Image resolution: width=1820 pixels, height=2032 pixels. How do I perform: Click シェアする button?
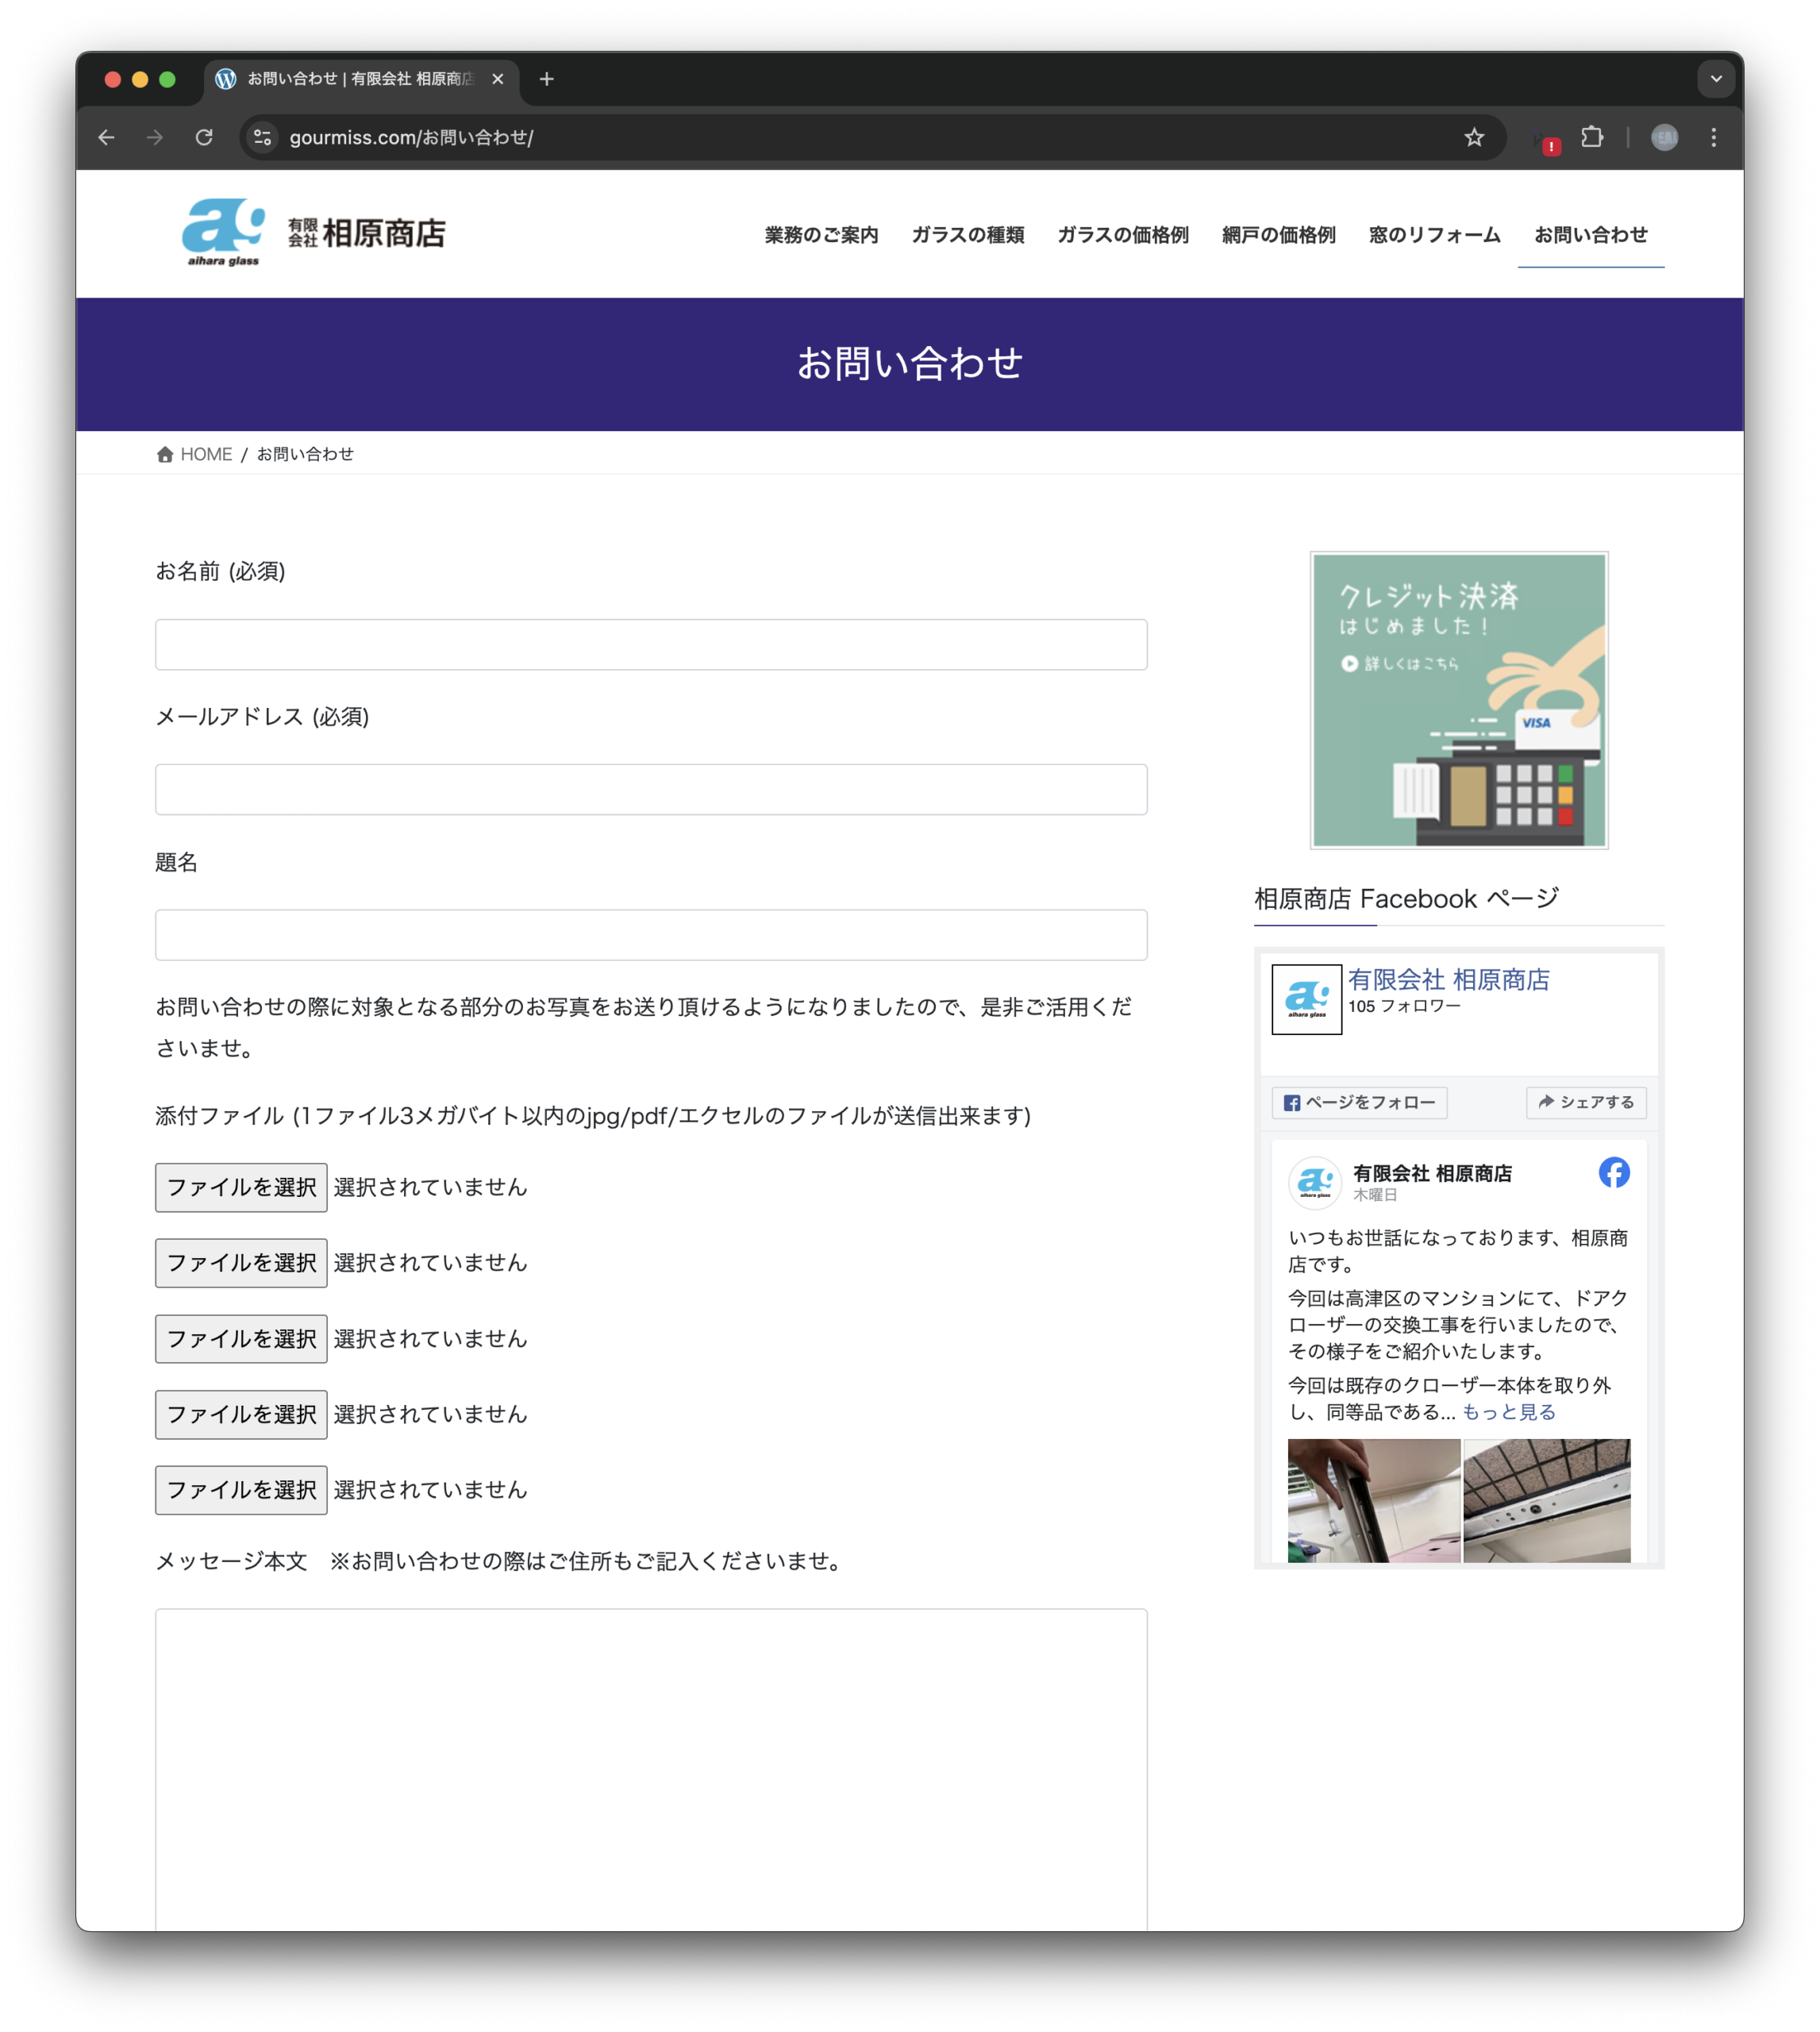(1586, 1102)
